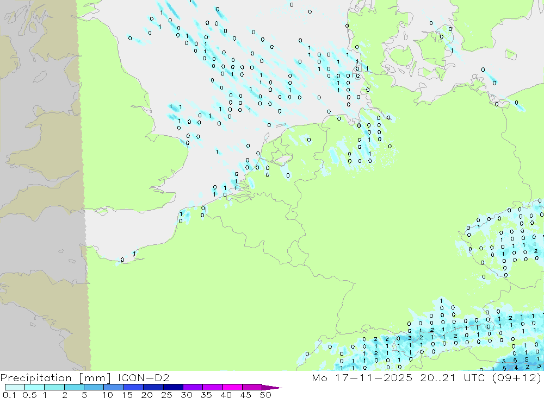Click the '10' legend scale label

coord(108,395)
